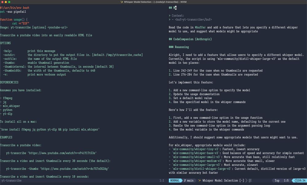Click the sparkle icon in the window title
Image resolution: width=307 pixels, height=185 pixels.
coord(122,2)
